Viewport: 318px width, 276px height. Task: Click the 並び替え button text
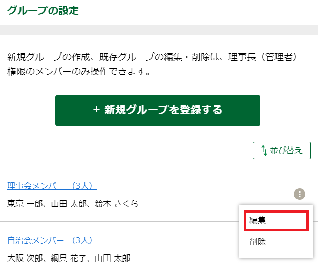coord(287,151)
